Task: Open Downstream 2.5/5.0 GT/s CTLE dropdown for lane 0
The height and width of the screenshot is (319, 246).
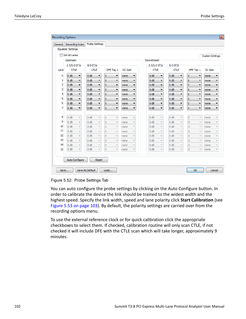Action: click(x=156, y=76)
